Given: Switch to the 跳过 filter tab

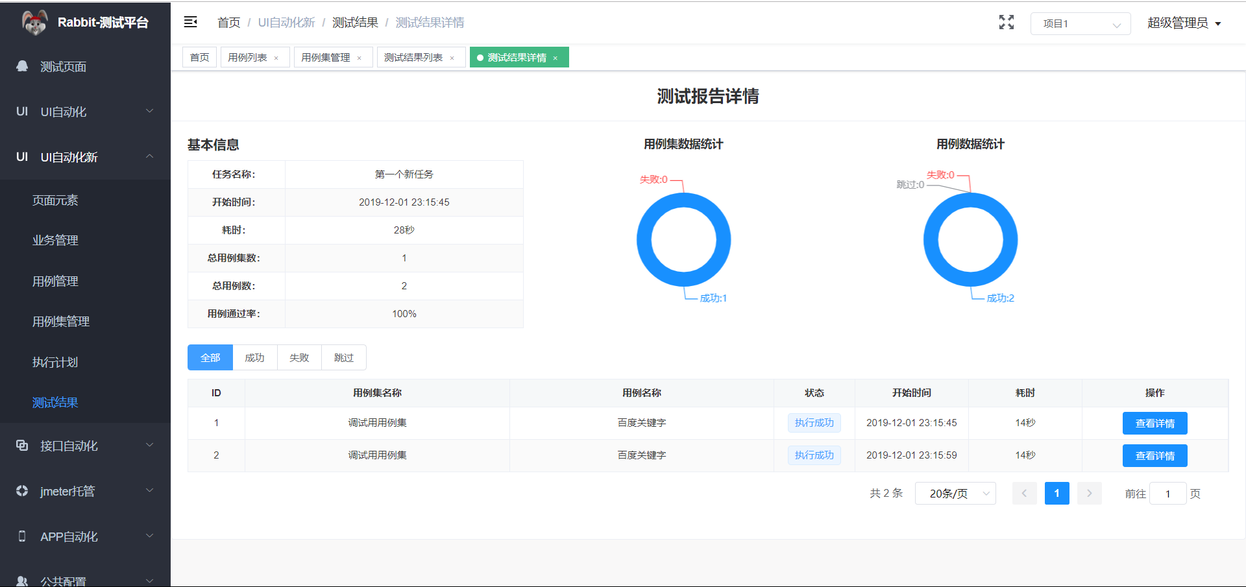Looking at the screenshot, I should 343,357.
